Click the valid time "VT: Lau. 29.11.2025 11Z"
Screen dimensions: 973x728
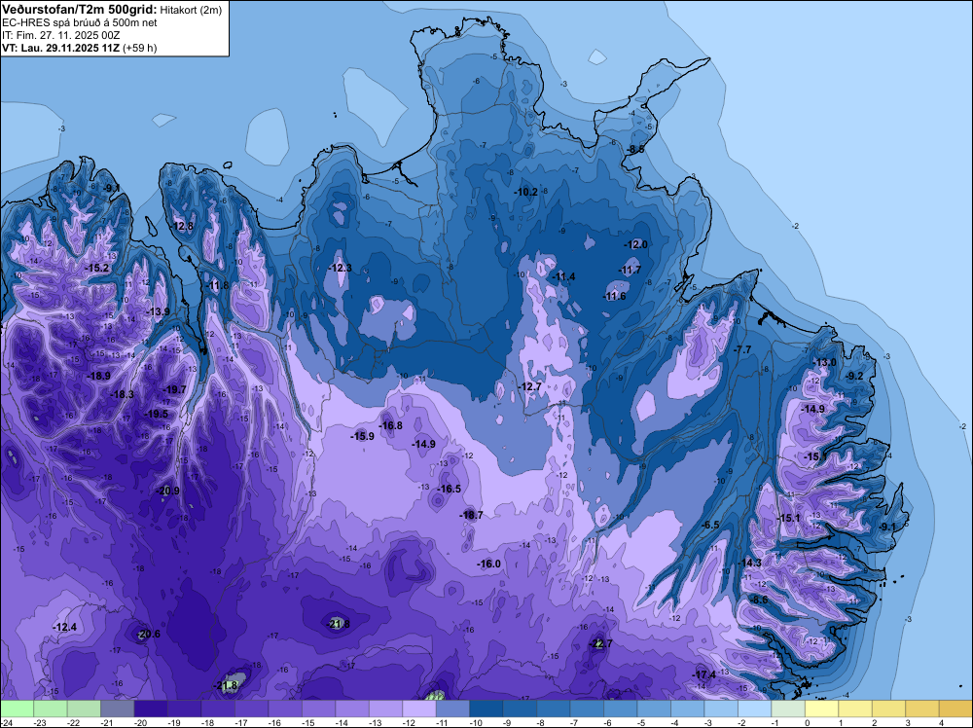coord(61,48)
